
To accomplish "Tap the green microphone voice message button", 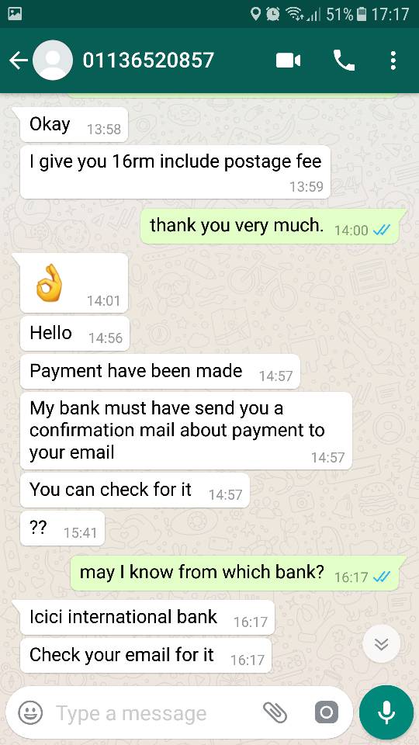I will (x=386, y=712).
